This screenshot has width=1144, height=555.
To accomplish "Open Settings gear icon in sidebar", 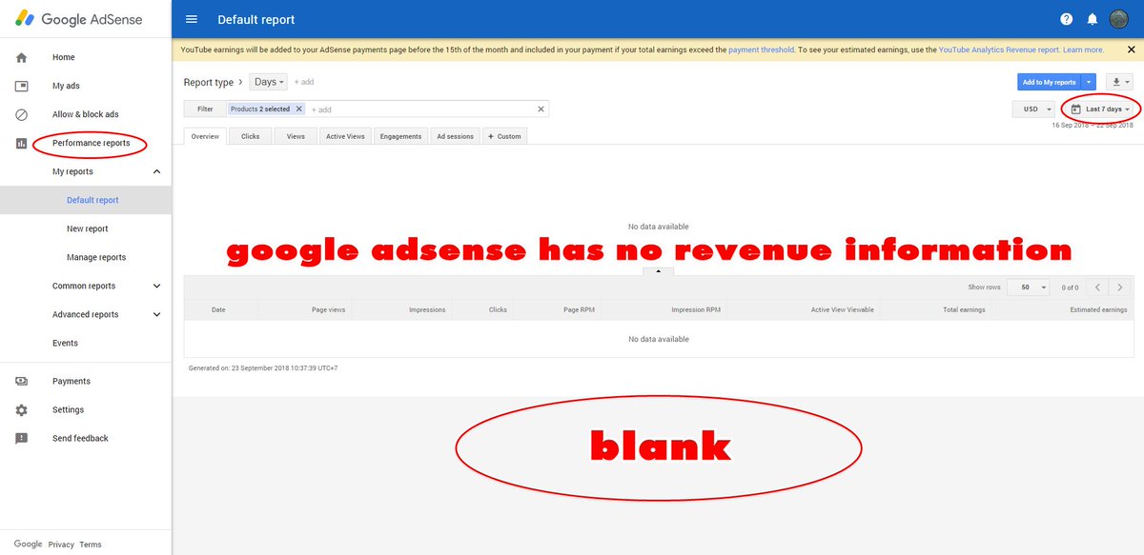I will tap(21, 409).
